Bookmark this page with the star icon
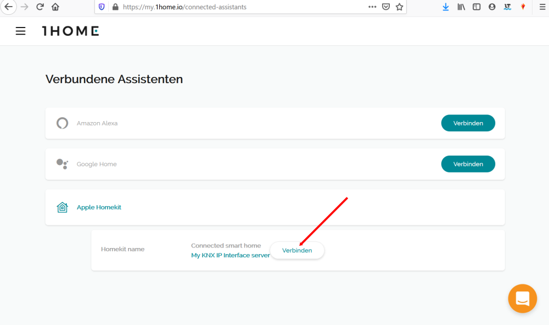Screen dimensions: 549x325 coord(400,7)
